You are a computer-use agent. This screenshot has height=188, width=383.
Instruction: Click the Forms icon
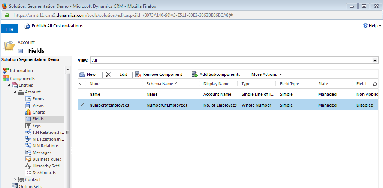[28, 99]
